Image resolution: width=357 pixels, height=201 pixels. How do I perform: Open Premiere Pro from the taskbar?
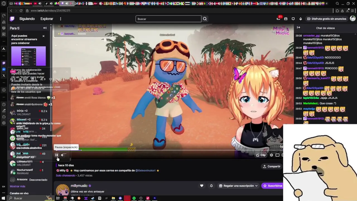(155, 198)
